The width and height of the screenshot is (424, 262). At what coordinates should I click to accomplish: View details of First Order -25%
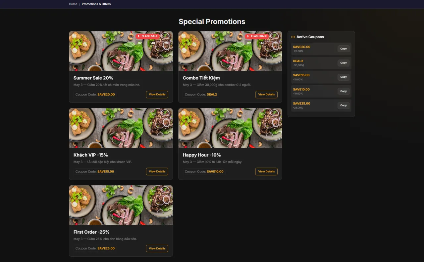coord(157,248)
